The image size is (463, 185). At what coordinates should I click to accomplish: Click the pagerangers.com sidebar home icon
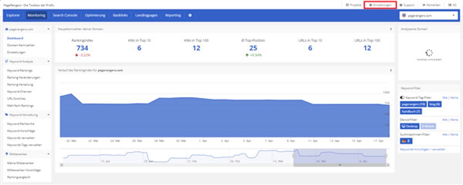pos(7,29)
